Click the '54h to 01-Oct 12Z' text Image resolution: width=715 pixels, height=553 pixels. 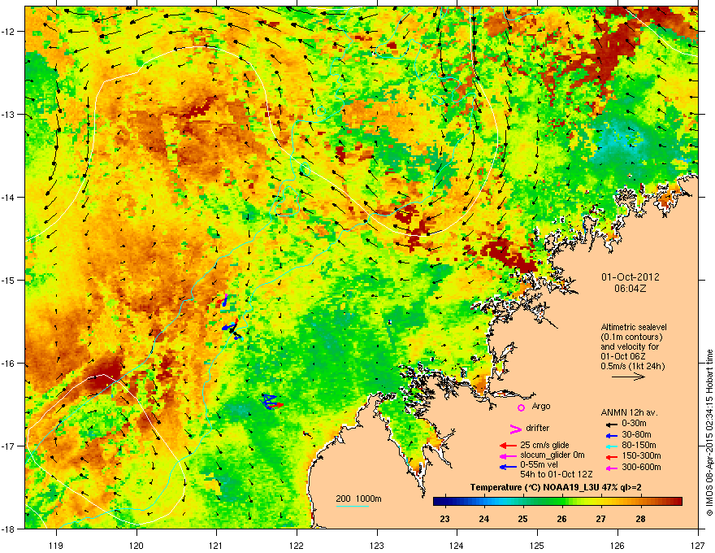(557, 474)
